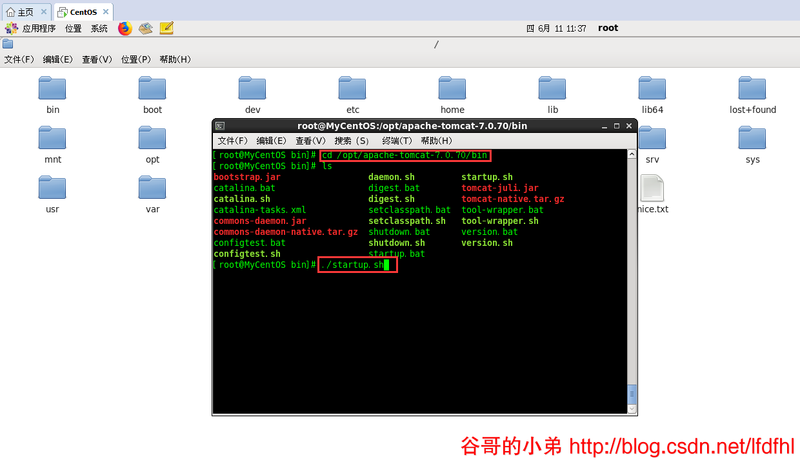This screenshot has width=800, height=464.
Task: Select the opt folder icon
Action: pyautogui.click(x=152, y=137)
